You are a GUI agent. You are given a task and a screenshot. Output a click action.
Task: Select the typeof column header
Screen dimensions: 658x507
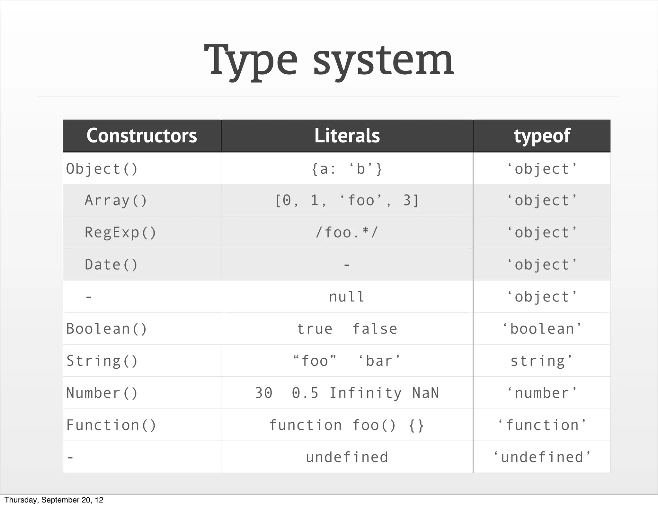coord(542,135)
